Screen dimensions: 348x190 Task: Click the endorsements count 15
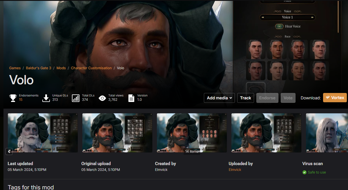tap(21, 100)
